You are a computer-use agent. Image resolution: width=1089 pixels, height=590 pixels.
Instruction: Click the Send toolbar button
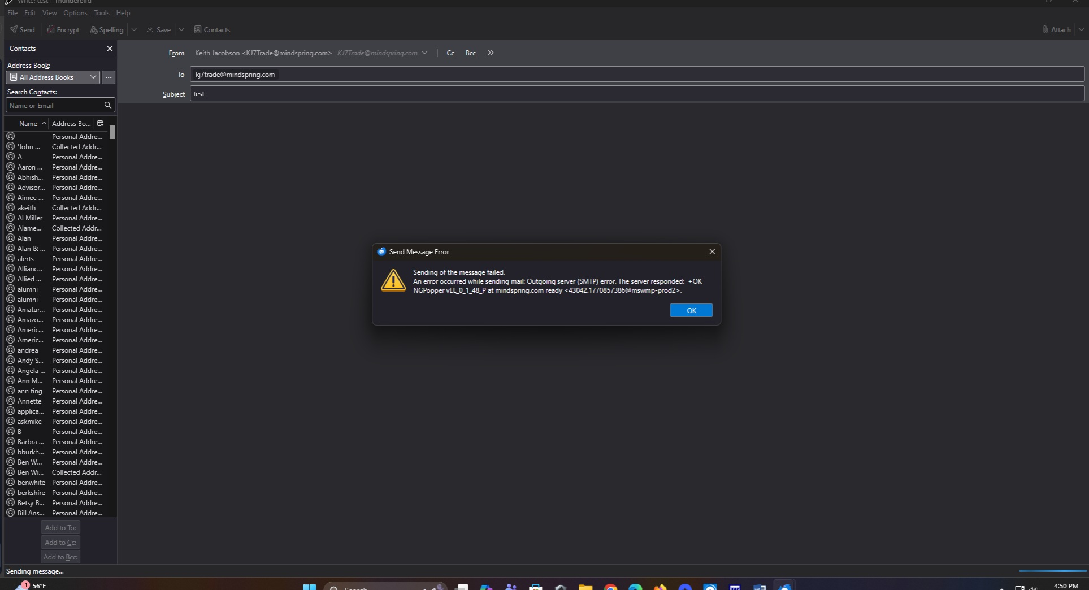pos(22,29)
